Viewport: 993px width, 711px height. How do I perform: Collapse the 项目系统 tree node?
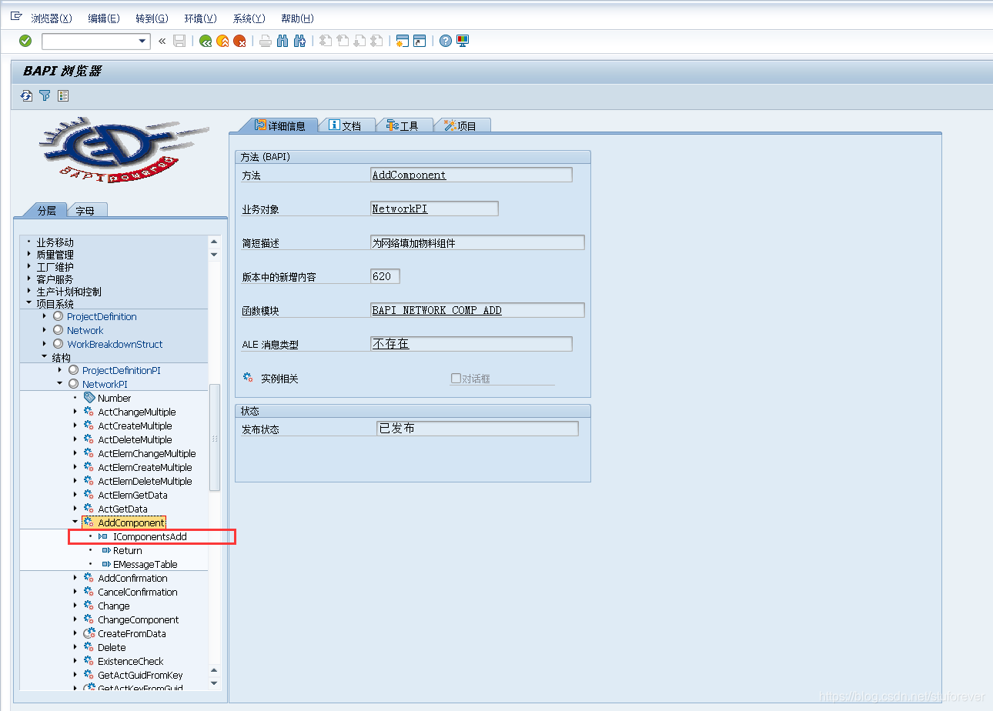29,303
